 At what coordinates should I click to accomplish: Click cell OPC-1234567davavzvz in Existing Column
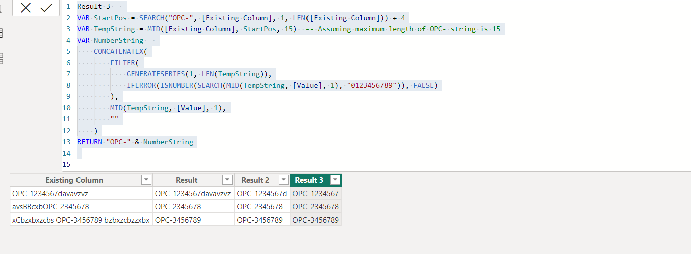[81, 193]
